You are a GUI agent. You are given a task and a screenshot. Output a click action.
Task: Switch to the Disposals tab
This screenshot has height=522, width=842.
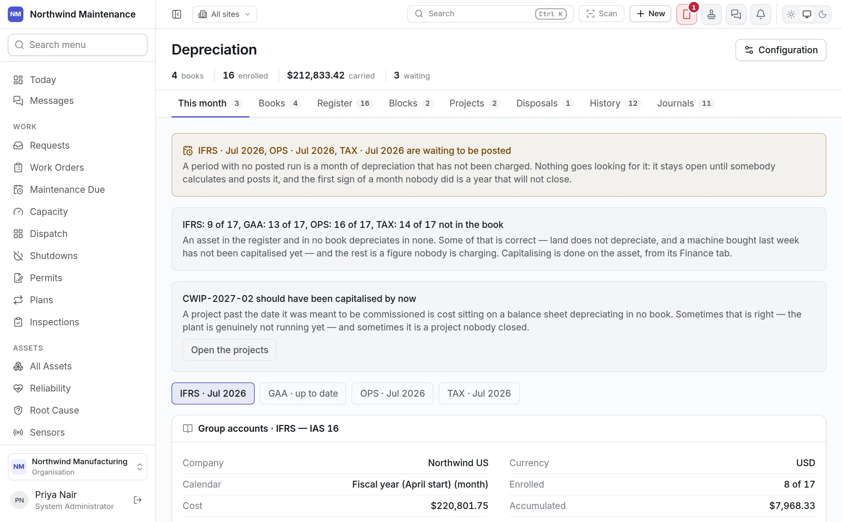[x=545, y=103]
